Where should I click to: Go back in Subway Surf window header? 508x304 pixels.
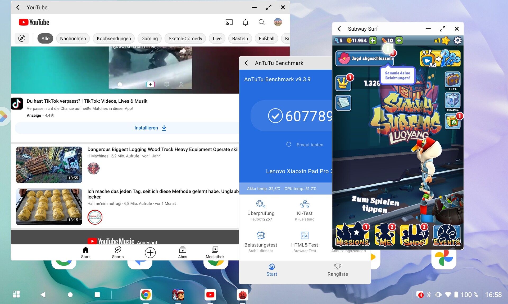(339, 29)
